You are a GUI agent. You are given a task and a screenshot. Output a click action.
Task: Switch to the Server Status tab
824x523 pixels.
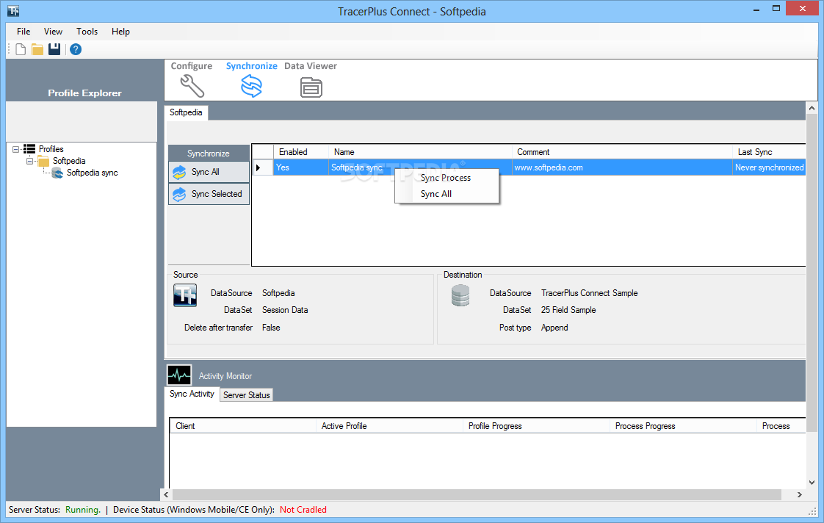247,394
